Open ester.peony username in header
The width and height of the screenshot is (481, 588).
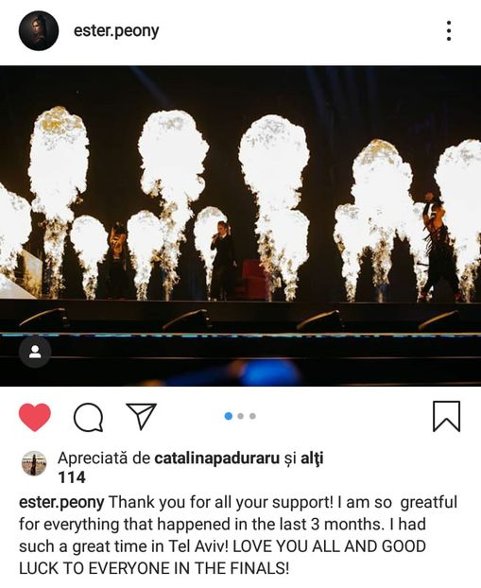116,31
